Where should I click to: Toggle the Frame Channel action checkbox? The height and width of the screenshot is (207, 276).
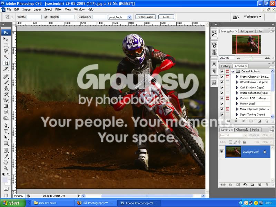[x=222, y=77]
